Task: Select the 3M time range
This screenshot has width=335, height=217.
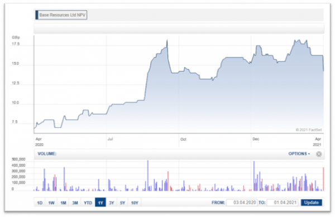Action: pyautogui.click(x=75, y=202)
